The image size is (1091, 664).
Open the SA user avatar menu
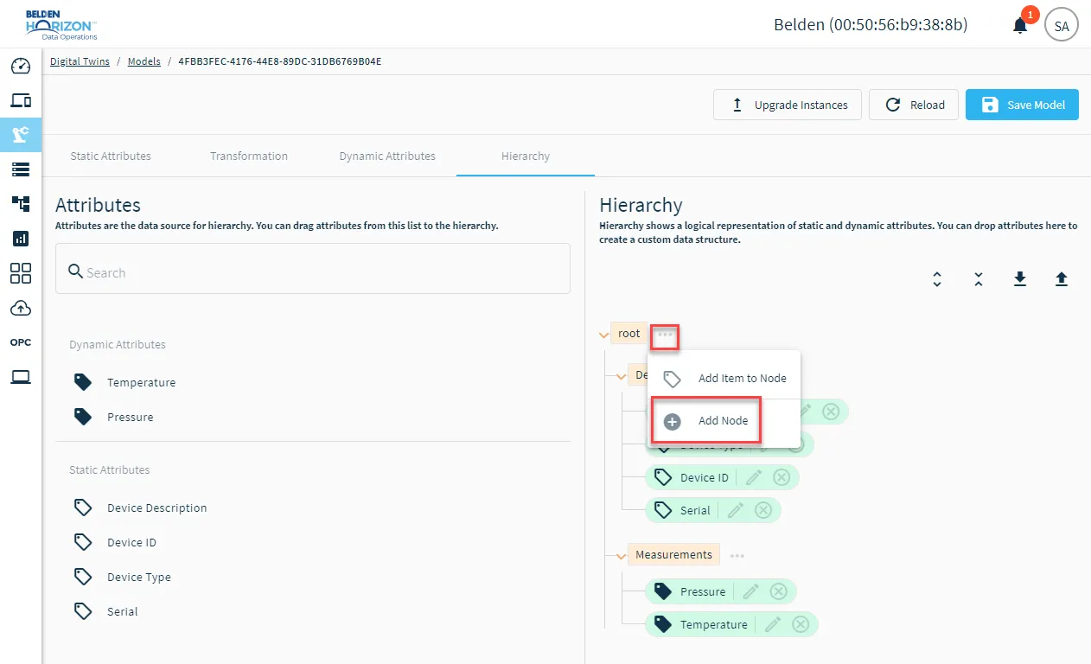click(1062, 25)
